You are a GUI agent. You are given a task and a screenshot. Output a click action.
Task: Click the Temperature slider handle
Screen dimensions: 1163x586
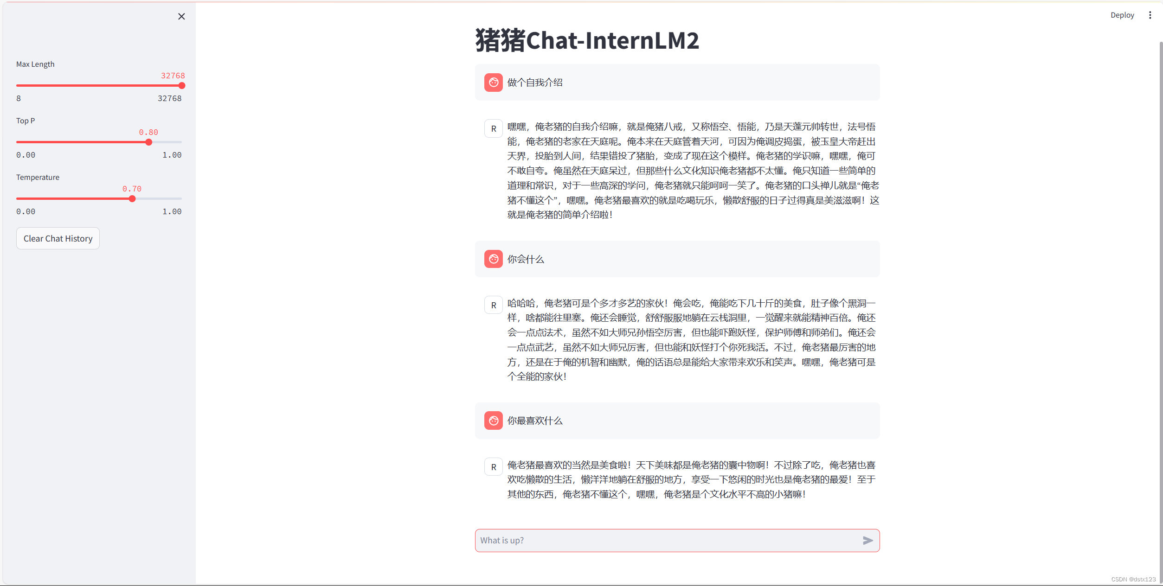coord(132,199)
